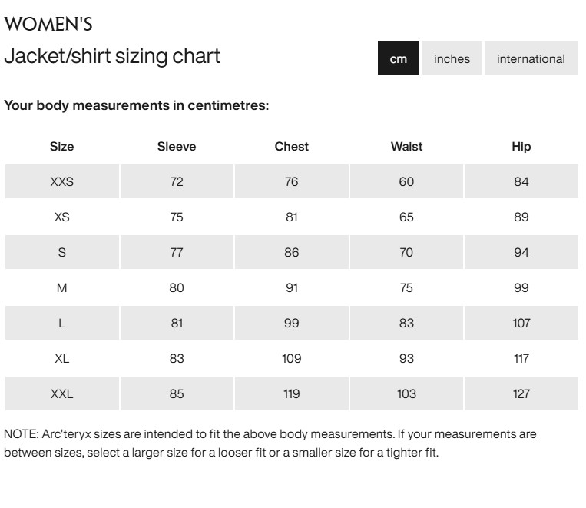Click the Jacket/shirt sizing chart heading
This screenshot has height=508, width=586.
[x=112, y=56]
